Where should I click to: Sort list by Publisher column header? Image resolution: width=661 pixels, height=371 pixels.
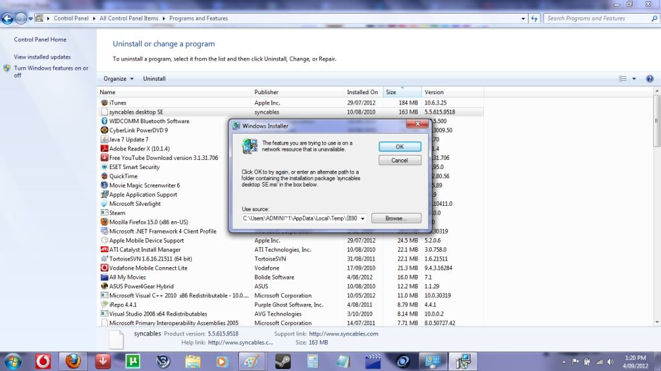coord(298,92)
